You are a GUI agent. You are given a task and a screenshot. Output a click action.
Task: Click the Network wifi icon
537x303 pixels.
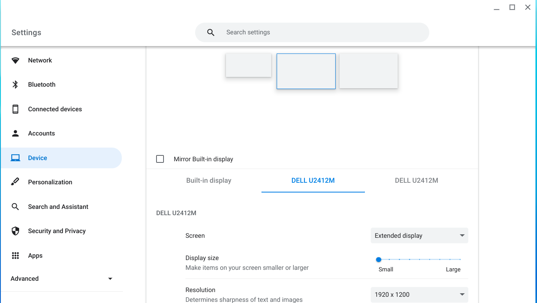(x=15, y=61)
